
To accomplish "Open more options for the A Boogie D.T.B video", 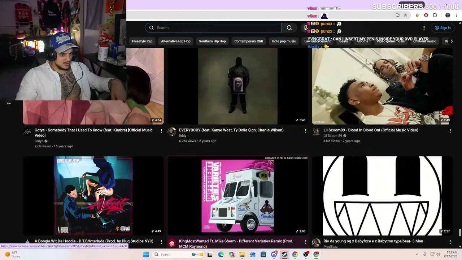I will (x=161, y=242).
